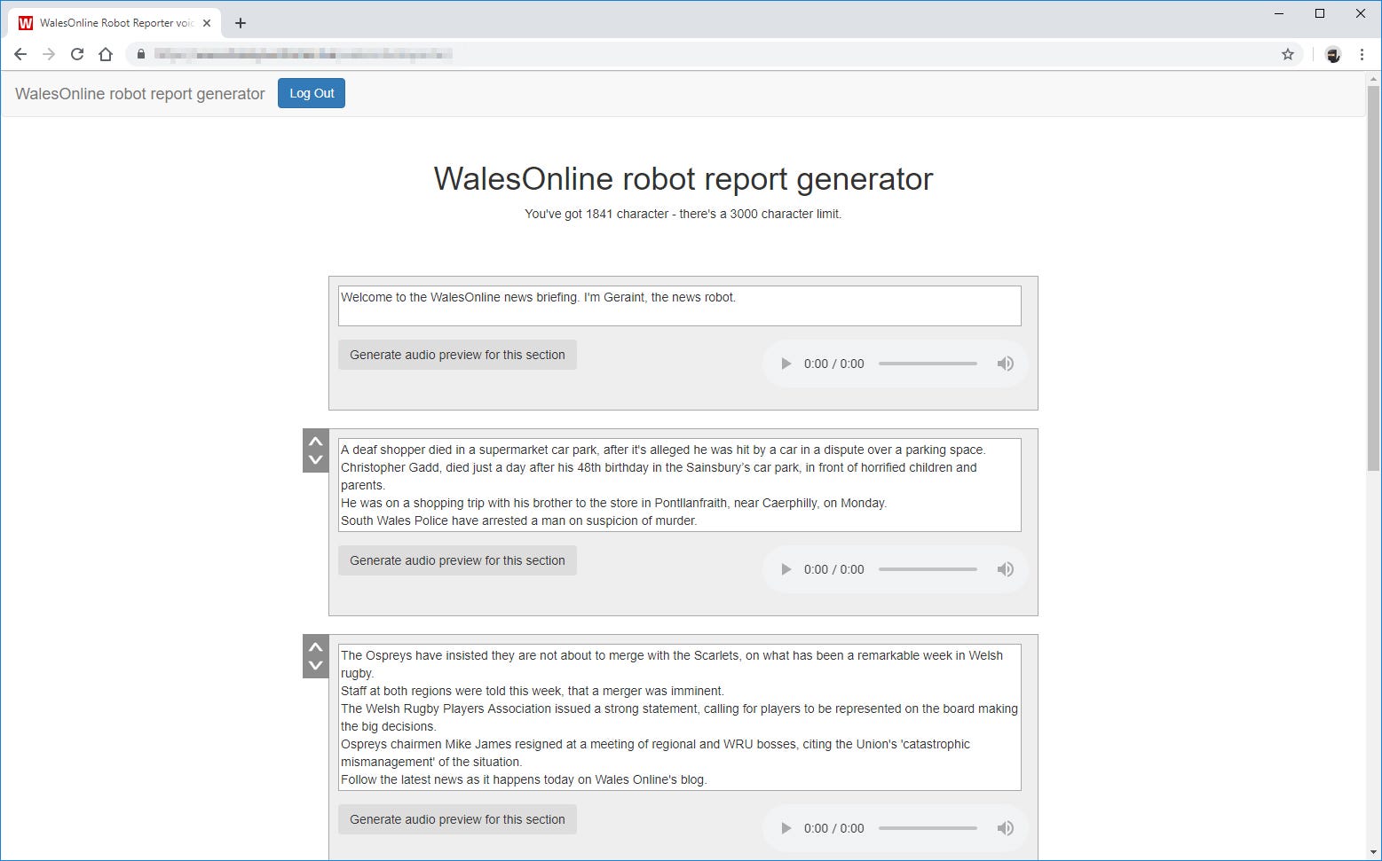Viewport: 1382px width, 861px height.
Task: Edit the Ospreys merger story text box
Action: point(680,717)
